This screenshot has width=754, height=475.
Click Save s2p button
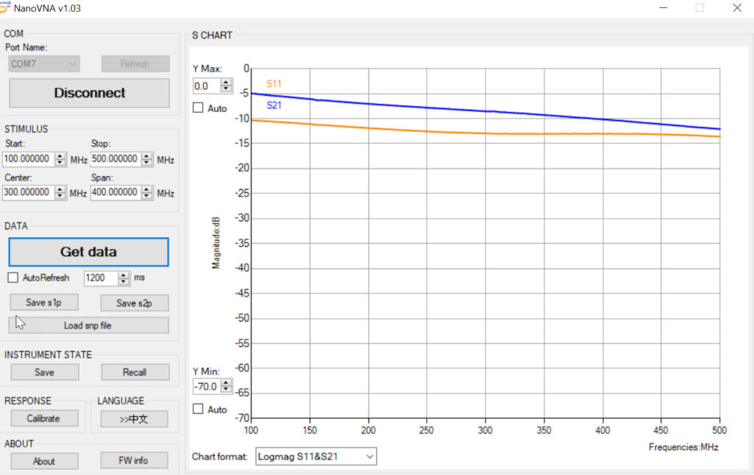coord(135,303)
